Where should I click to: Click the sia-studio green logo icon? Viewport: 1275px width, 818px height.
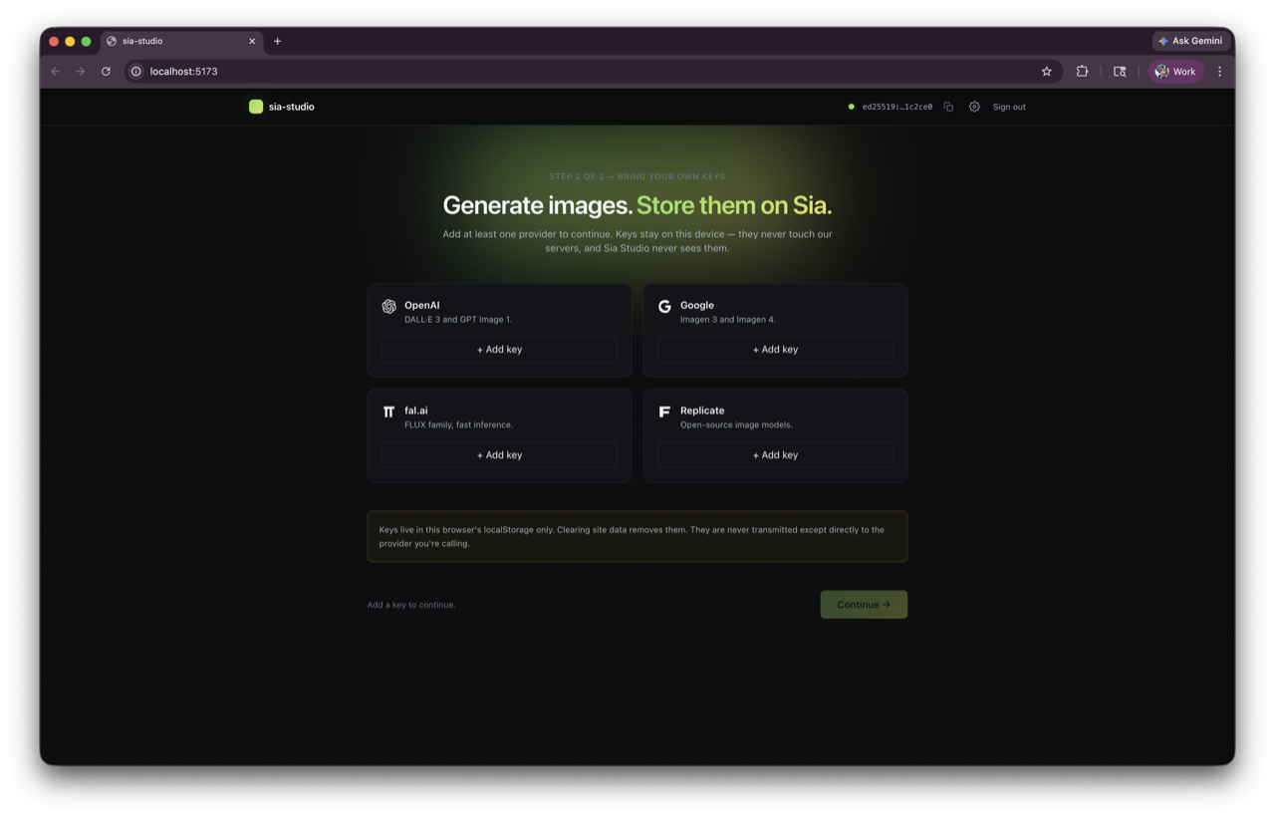[256, 107]
